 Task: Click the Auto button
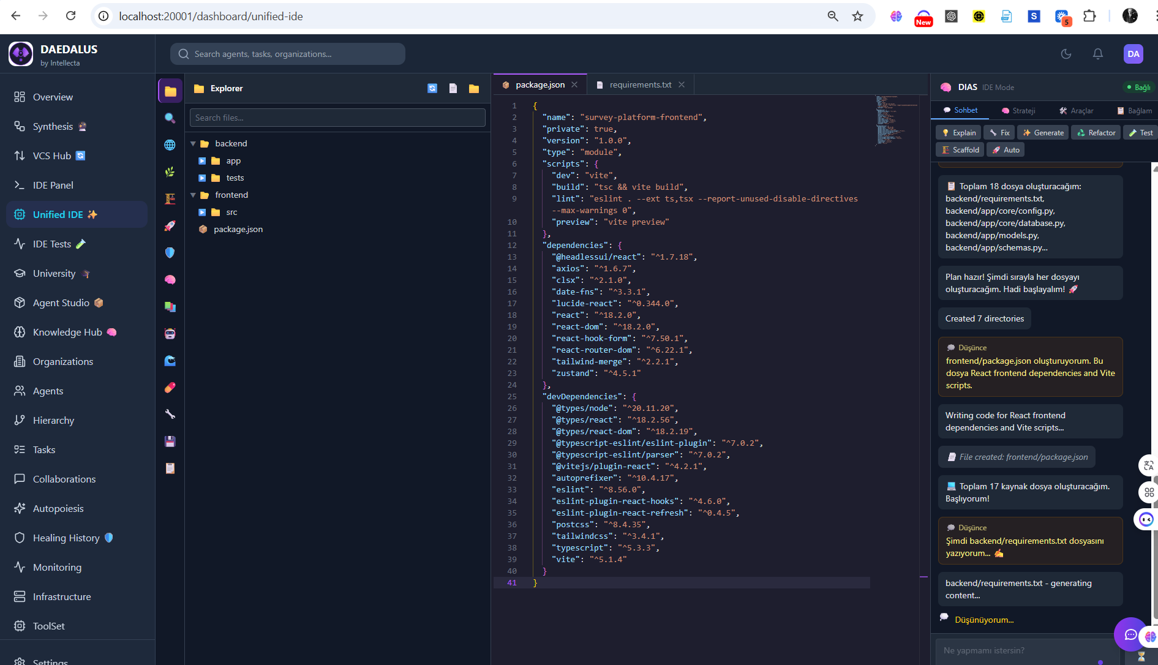tap(1006, 150)
